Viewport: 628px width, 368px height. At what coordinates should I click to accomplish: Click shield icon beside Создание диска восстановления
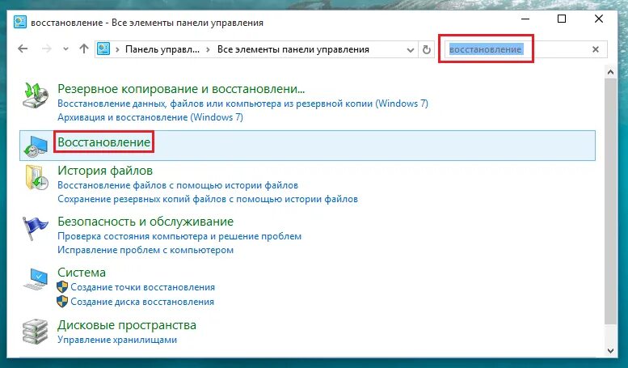[62, 302]
